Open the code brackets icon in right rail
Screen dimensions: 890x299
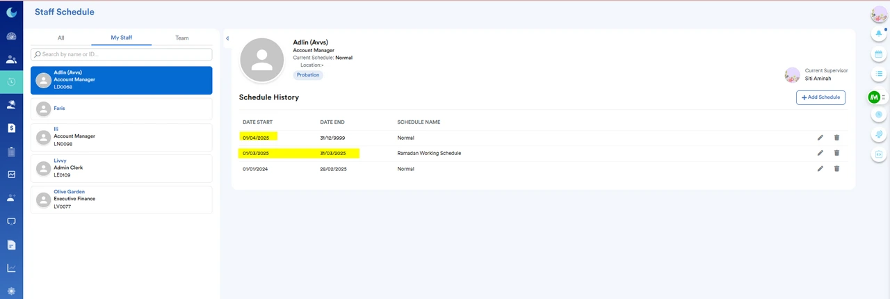(x=879, y=154)
